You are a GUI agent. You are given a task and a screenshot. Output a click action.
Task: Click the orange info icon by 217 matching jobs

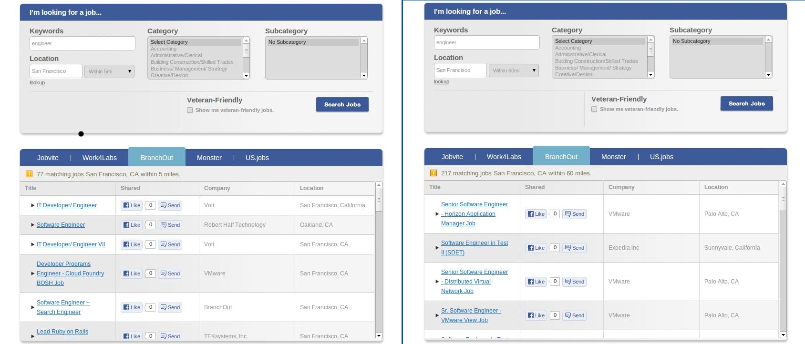coord(433,173)
